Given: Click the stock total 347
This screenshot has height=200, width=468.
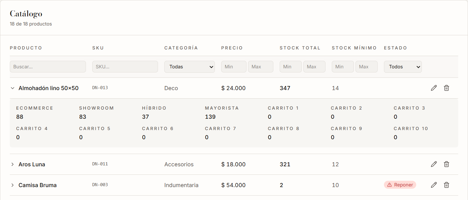Looking at the screenshot, I should pyautogui.click(x=285, y=88).
